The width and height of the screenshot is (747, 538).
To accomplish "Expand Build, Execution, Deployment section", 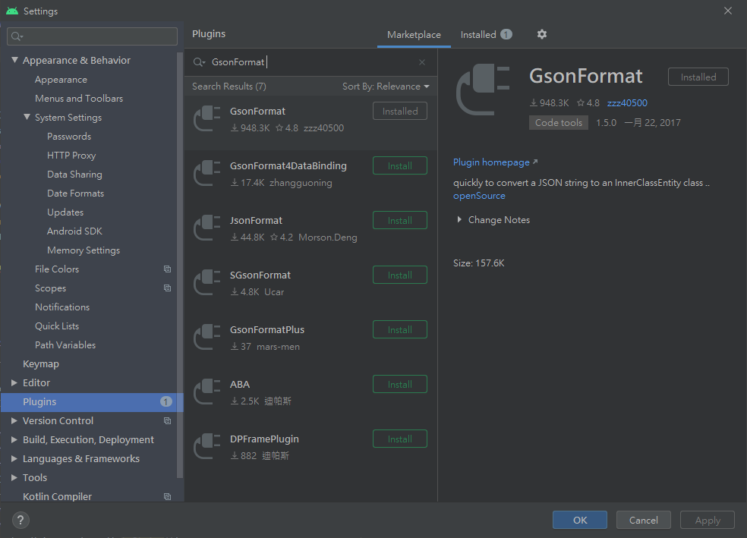I will [x=14, y=440].
